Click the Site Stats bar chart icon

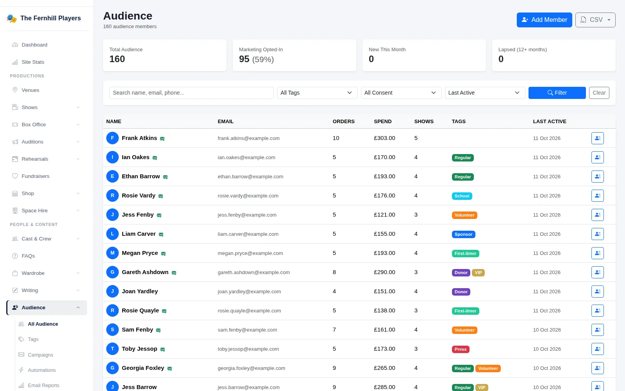click(15, 62)
